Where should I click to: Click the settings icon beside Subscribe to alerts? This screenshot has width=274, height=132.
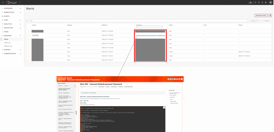pyautogui.click(x=270, y=15)
